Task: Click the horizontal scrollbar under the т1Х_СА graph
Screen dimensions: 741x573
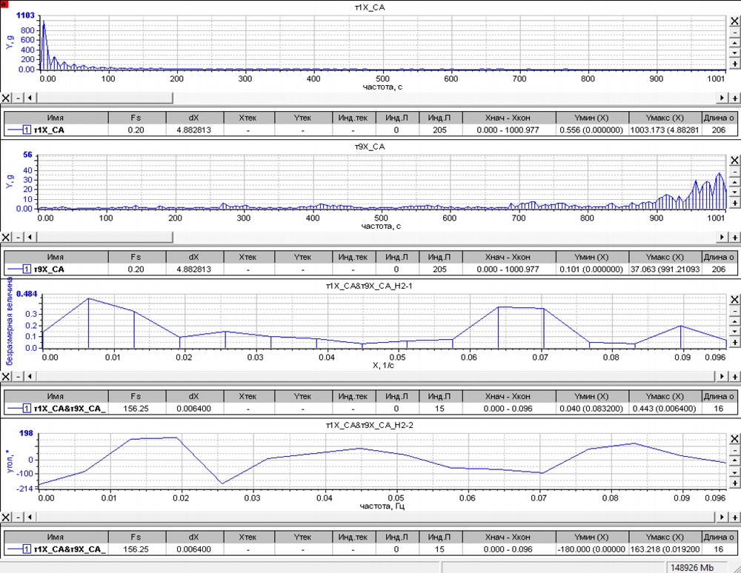Action: 445,98
